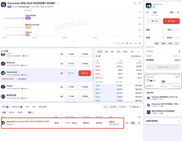Viewport: 182px width, 141px height.
Task: Click the predict.fun logo icon
Action: pos(3,5)
